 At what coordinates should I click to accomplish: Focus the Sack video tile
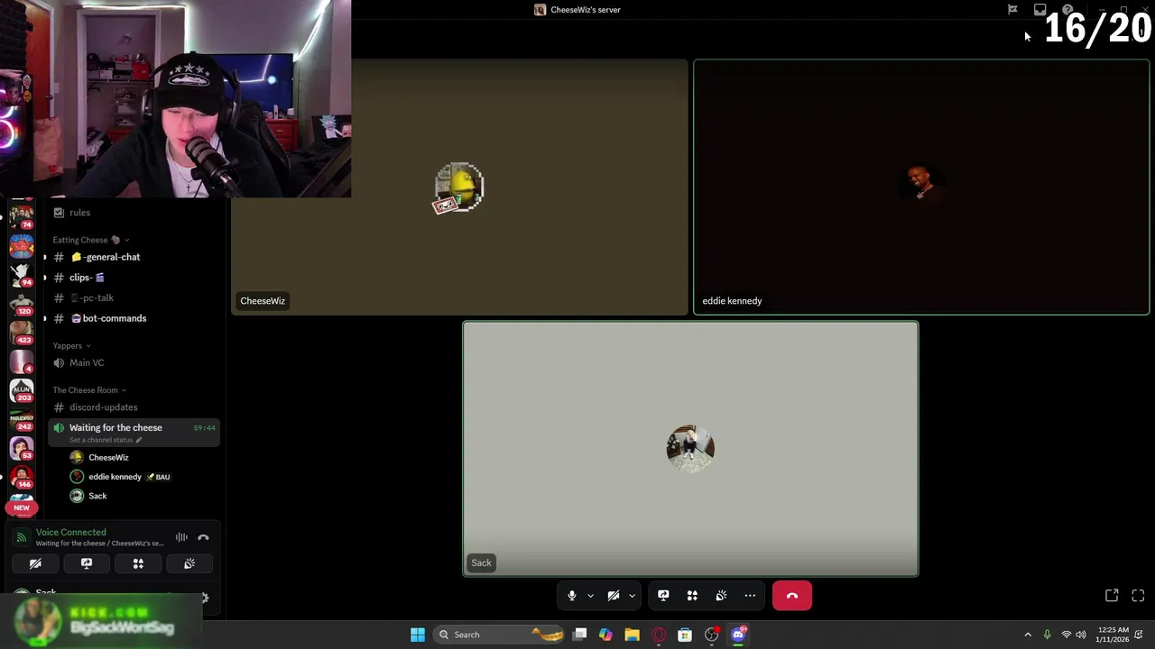coord(690,449)
